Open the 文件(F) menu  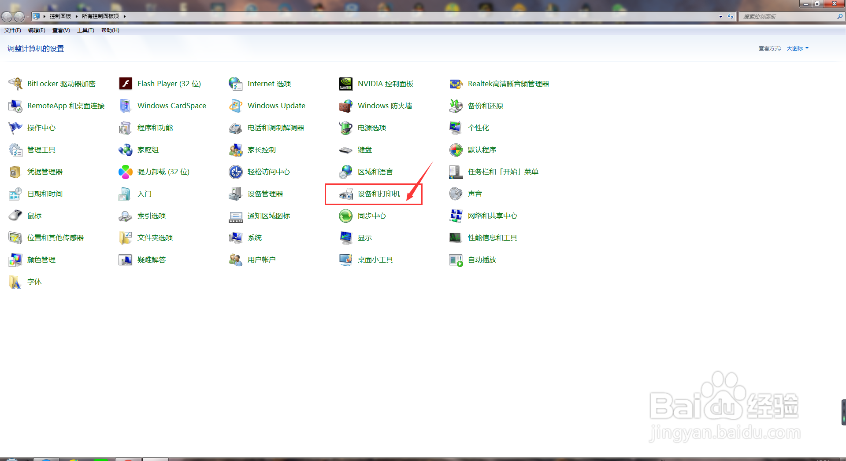(x=13, y=30)
